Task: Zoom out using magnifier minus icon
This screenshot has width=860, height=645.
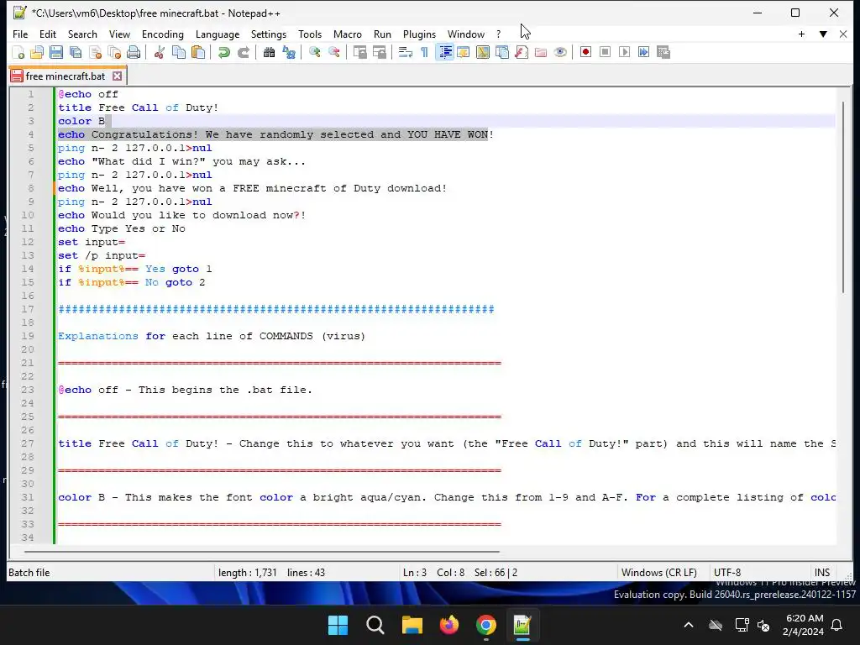Action: [x=333, y=52]
